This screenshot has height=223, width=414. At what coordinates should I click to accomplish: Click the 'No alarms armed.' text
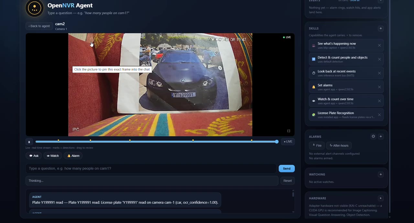(x=321, y=158)
